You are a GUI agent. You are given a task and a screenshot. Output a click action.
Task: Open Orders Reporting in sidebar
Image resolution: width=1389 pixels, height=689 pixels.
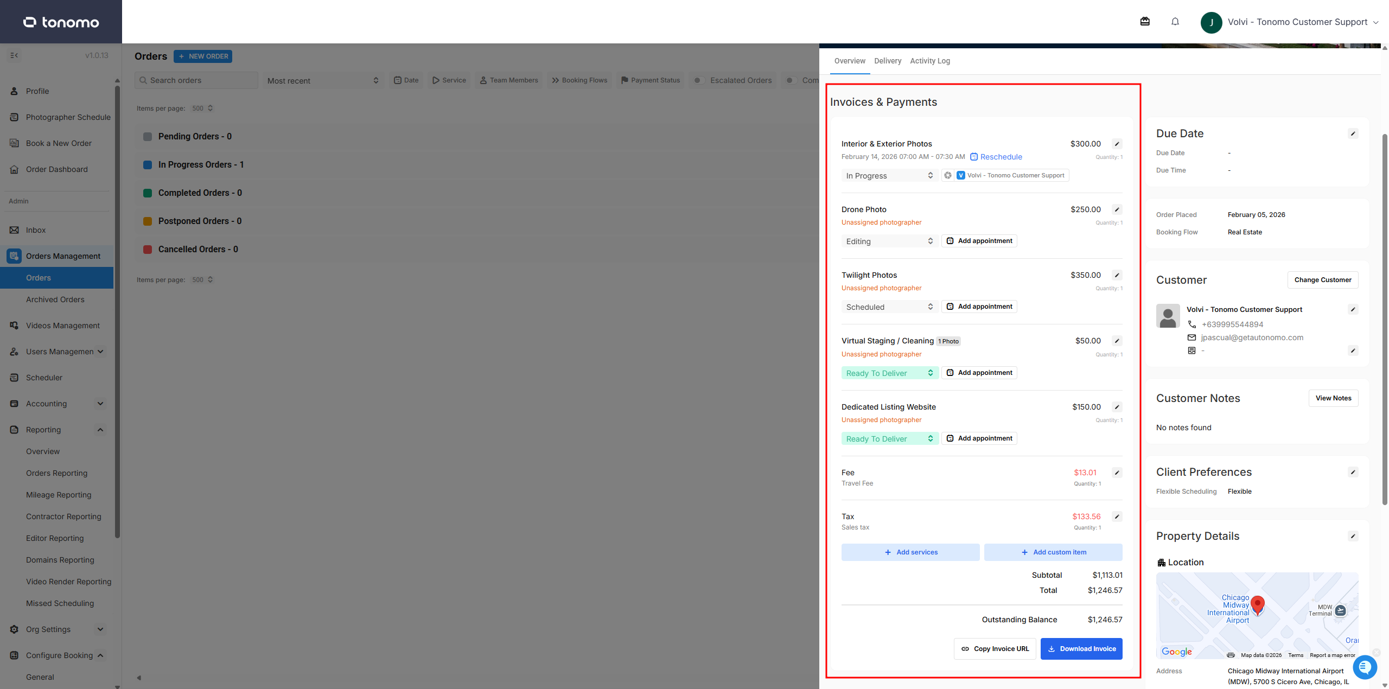[56, 473]
